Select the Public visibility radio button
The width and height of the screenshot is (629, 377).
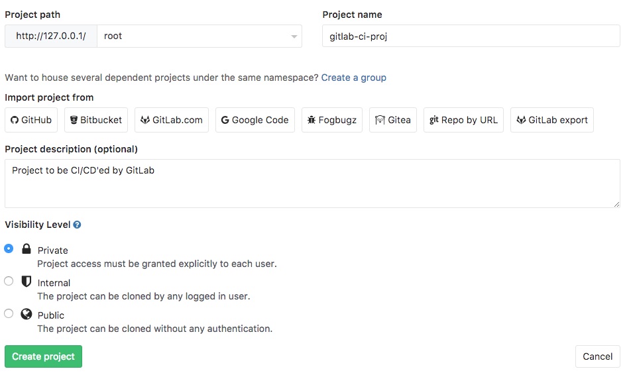(9, 313)
